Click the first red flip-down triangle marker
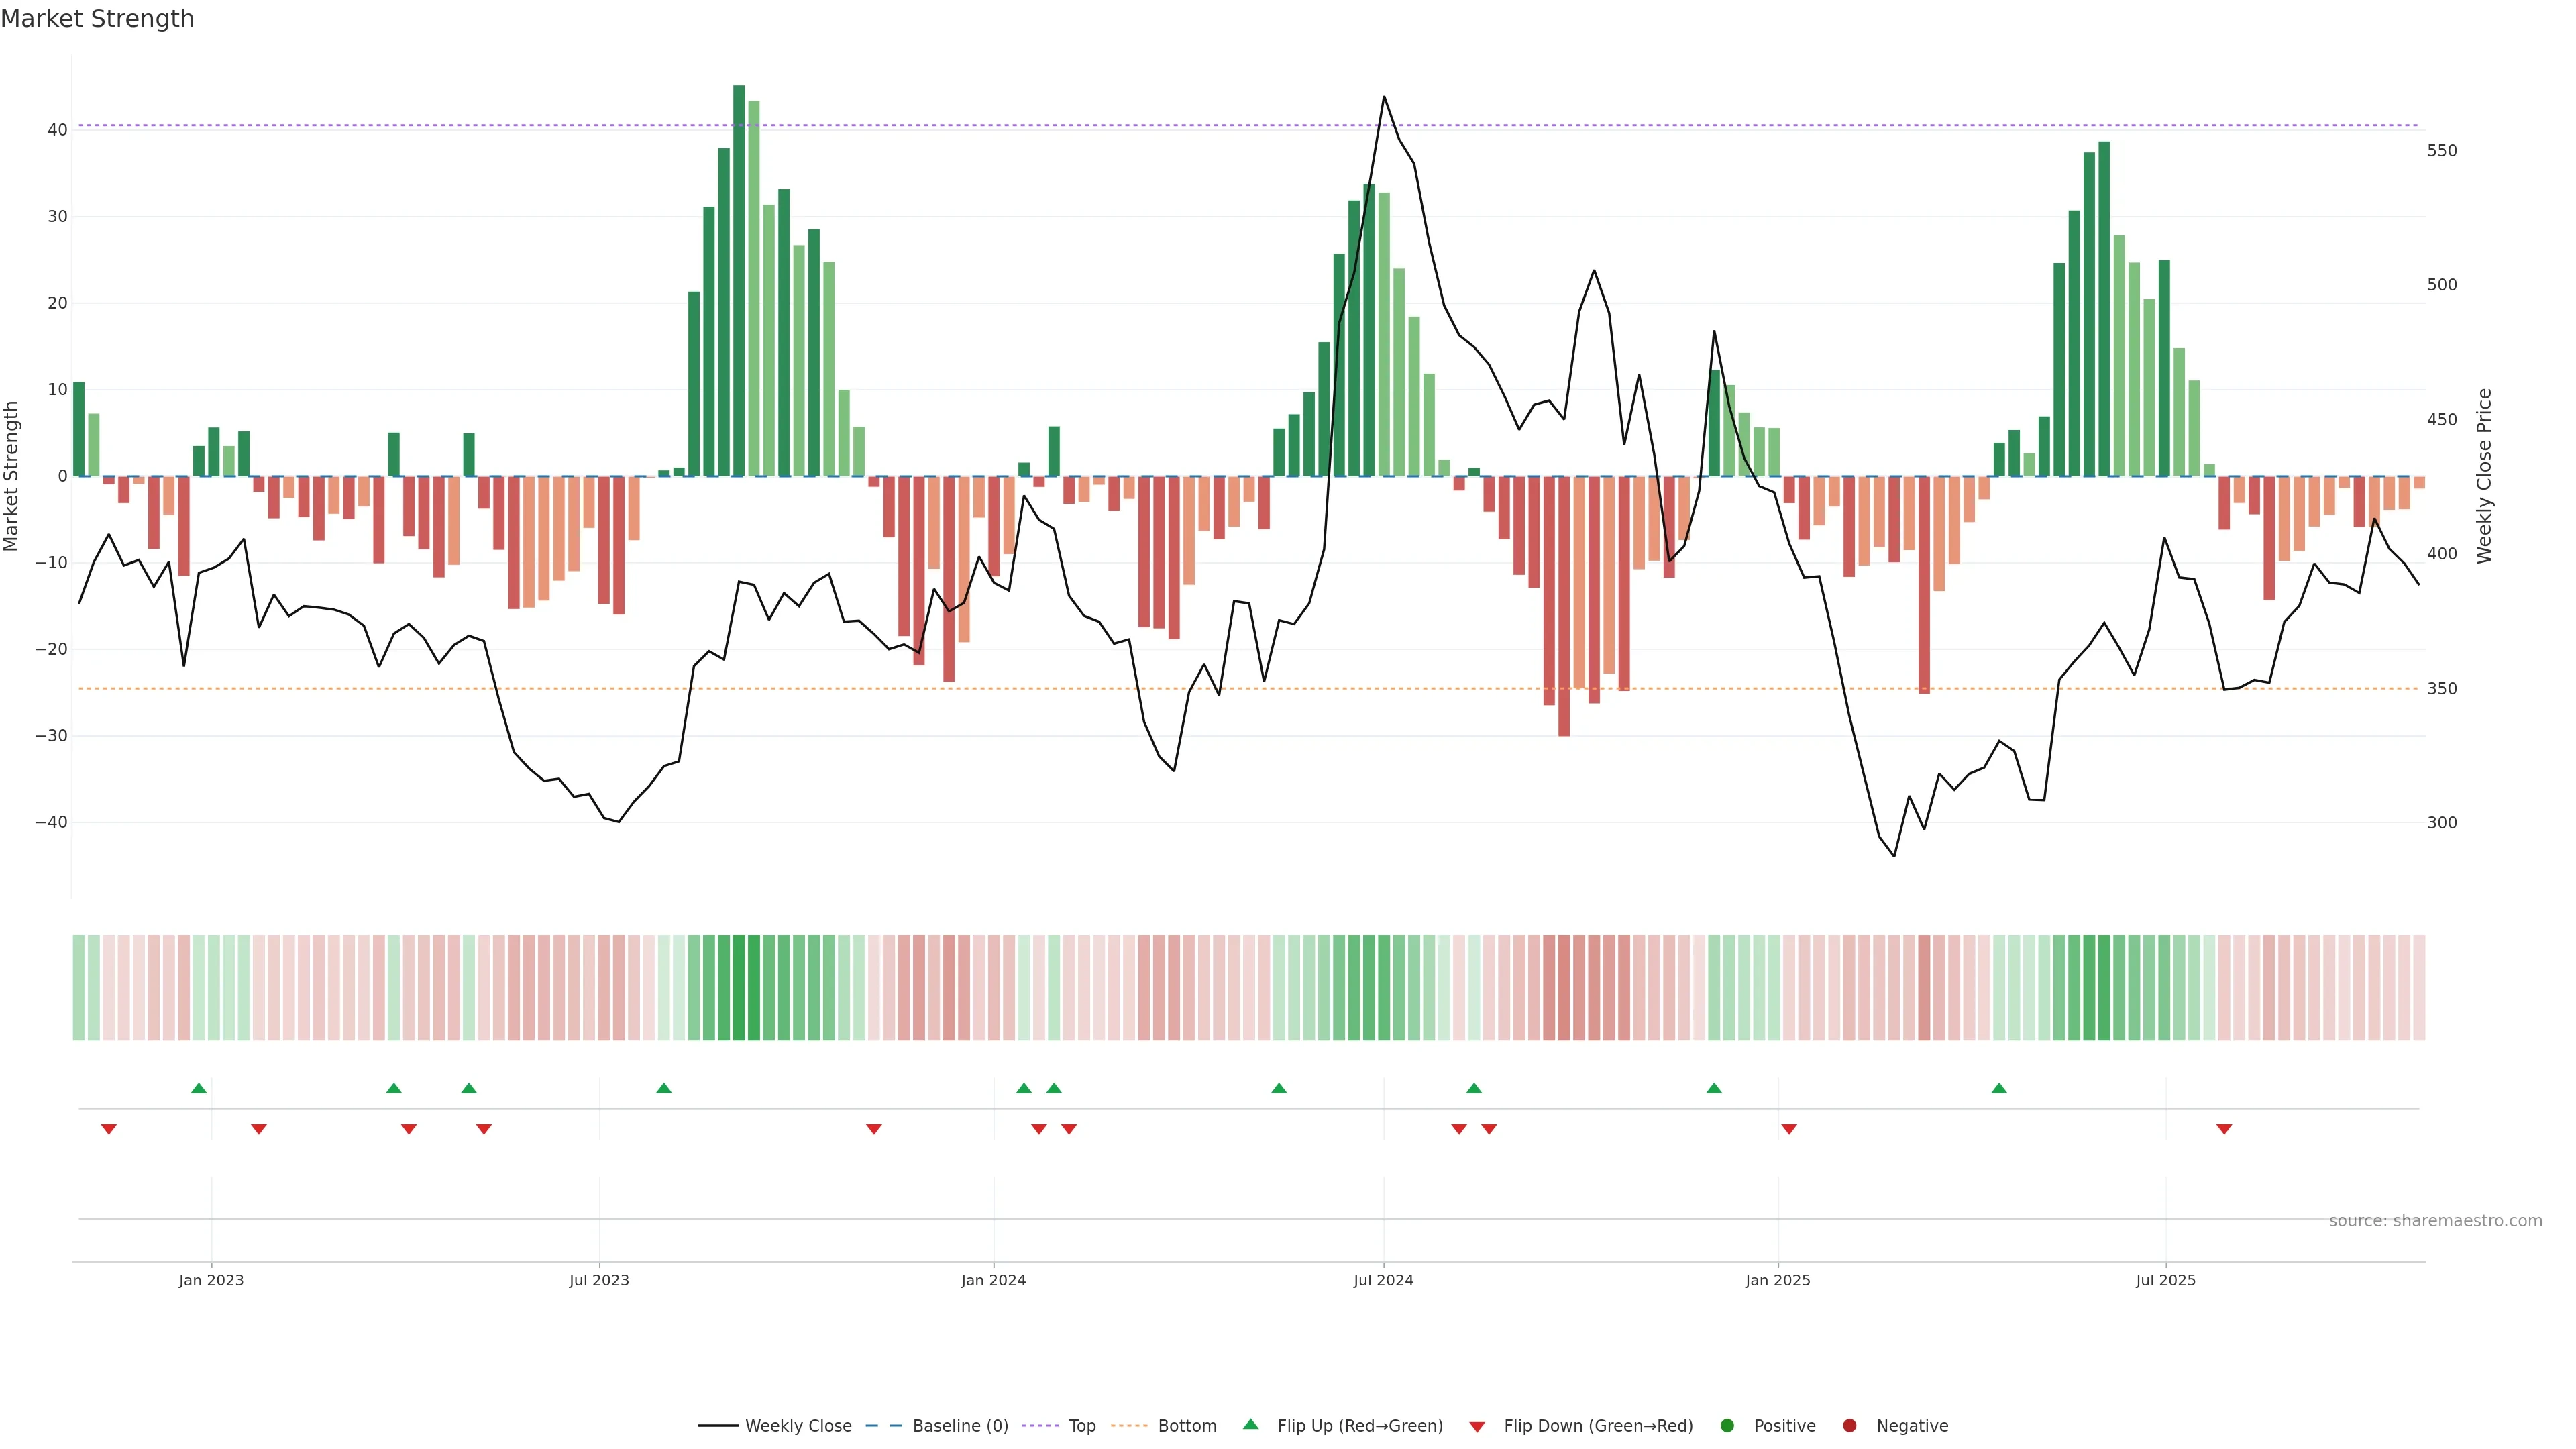 [109, 1129]
